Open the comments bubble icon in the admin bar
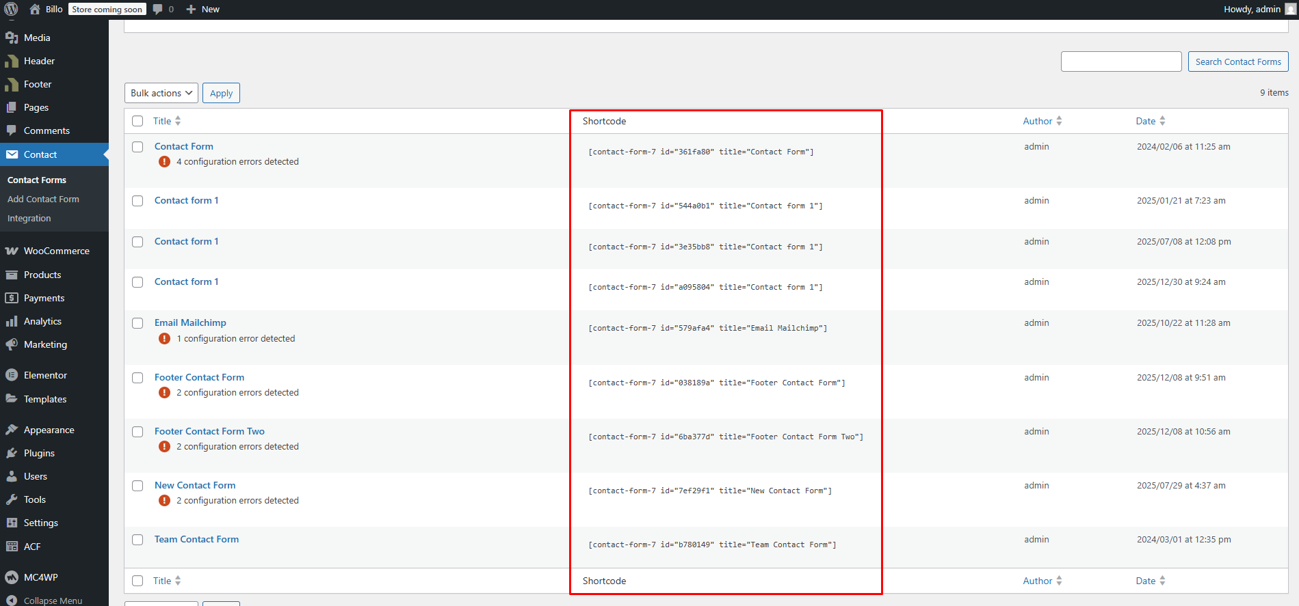This screenshot has width=1299, height=606. tap(158, 9)
